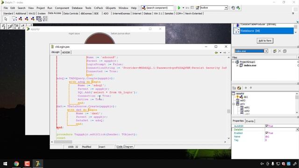
Task: Select the ds1 node in Object TreeView
Action: click(x=246, y=97)
